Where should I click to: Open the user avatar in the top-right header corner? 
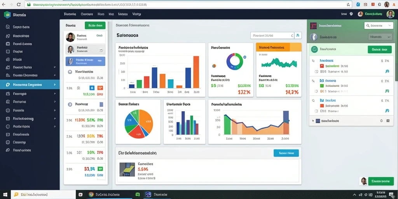(x=390, y=14)
